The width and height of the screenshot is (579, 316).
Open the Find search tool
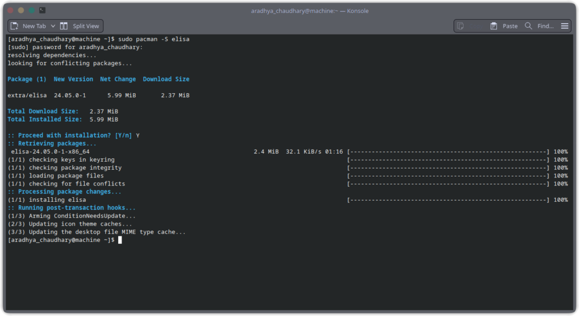point(539,26)
